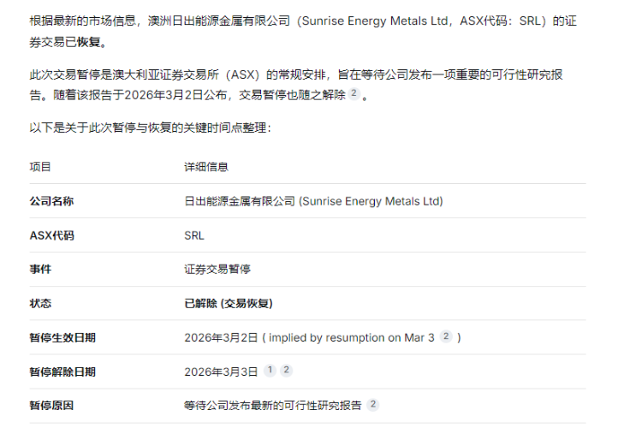Screen dimensions: 618x428
Task: Select the 暂停解除日期 row label
Action: click(x=62, y=372)
